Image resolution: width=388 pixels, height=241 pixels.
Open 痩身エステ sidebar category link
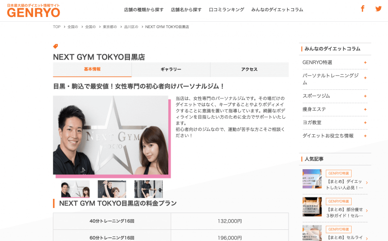pyautogui.click(x=314, y=109)
